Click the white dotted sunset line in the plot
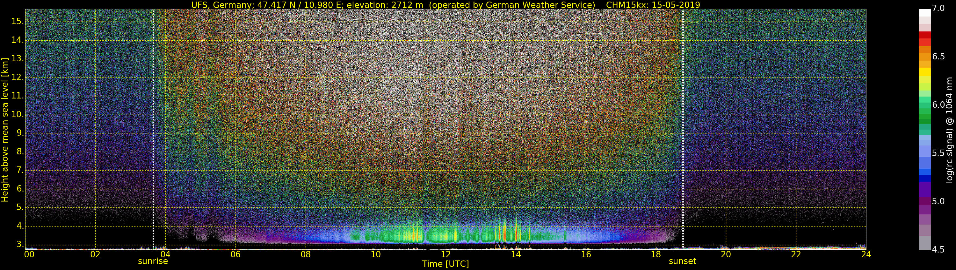Image resolution: width=956 pixels, height=270 pixels. [683, 130]
